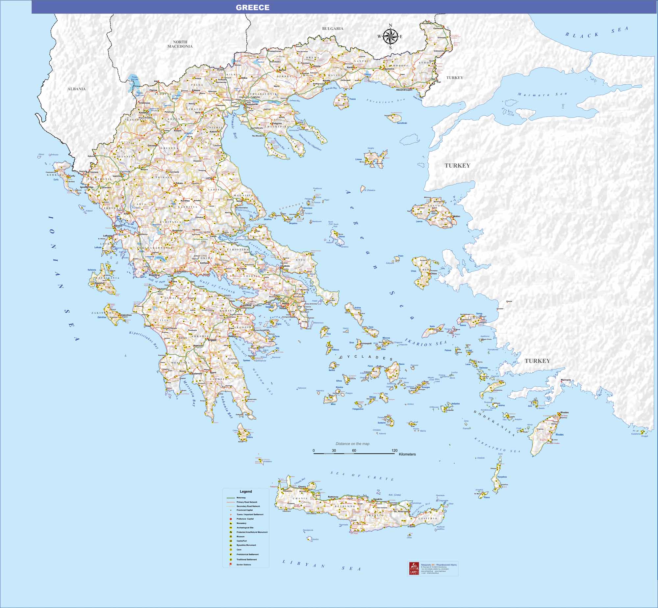Click the Rhodes city label
Image resolution: width=658 pixels, height=608 pixels.
[x=564, y=413]
